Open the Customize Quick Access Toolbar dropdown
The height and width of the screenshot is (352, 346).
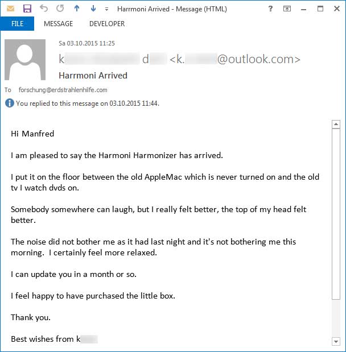tap(107, 9)
